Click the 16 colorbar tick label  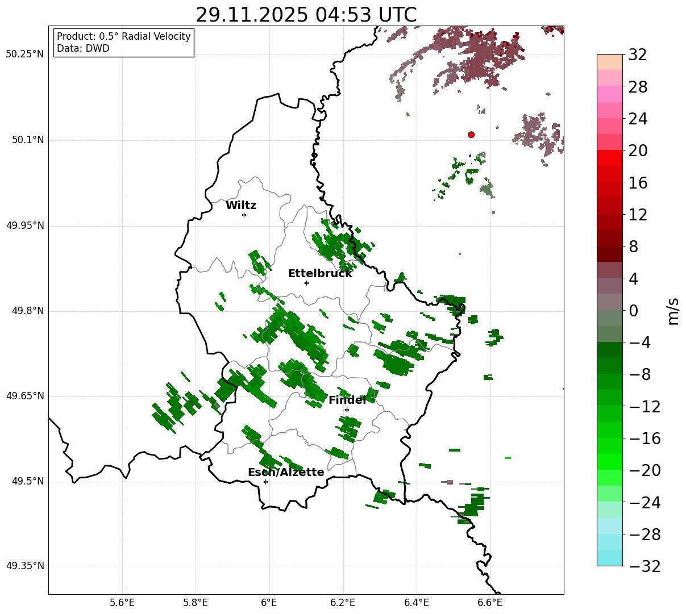pos(638,183)
